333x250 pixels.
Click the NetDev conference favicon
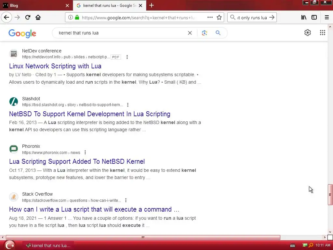[x=14, y=54]
